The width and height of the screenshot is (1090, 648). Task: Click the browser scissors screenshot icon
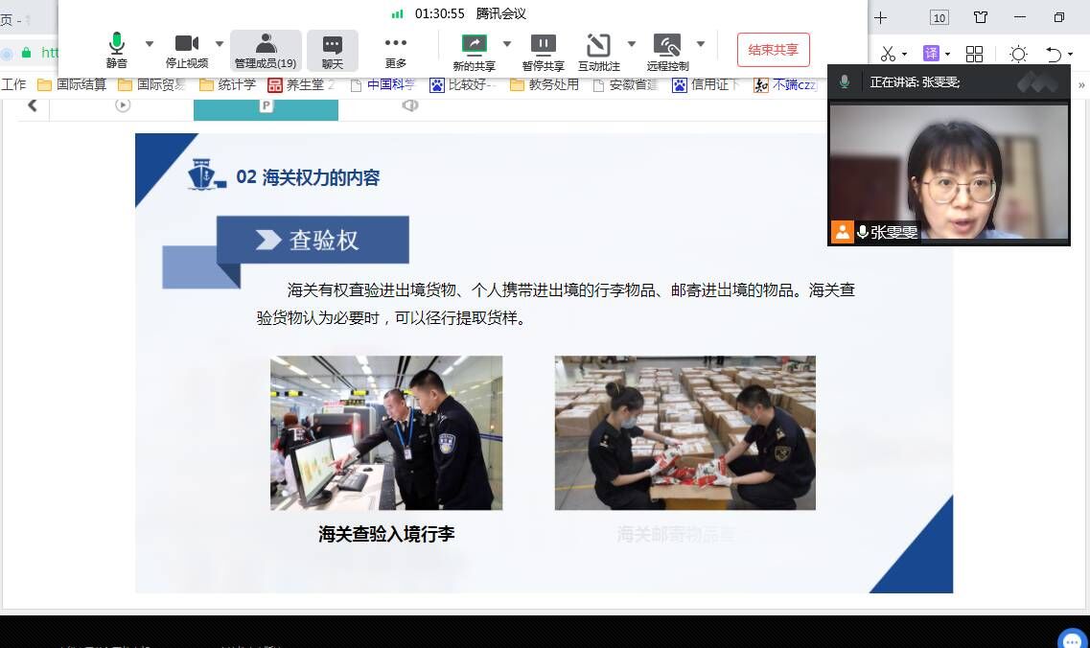point(888,54)
